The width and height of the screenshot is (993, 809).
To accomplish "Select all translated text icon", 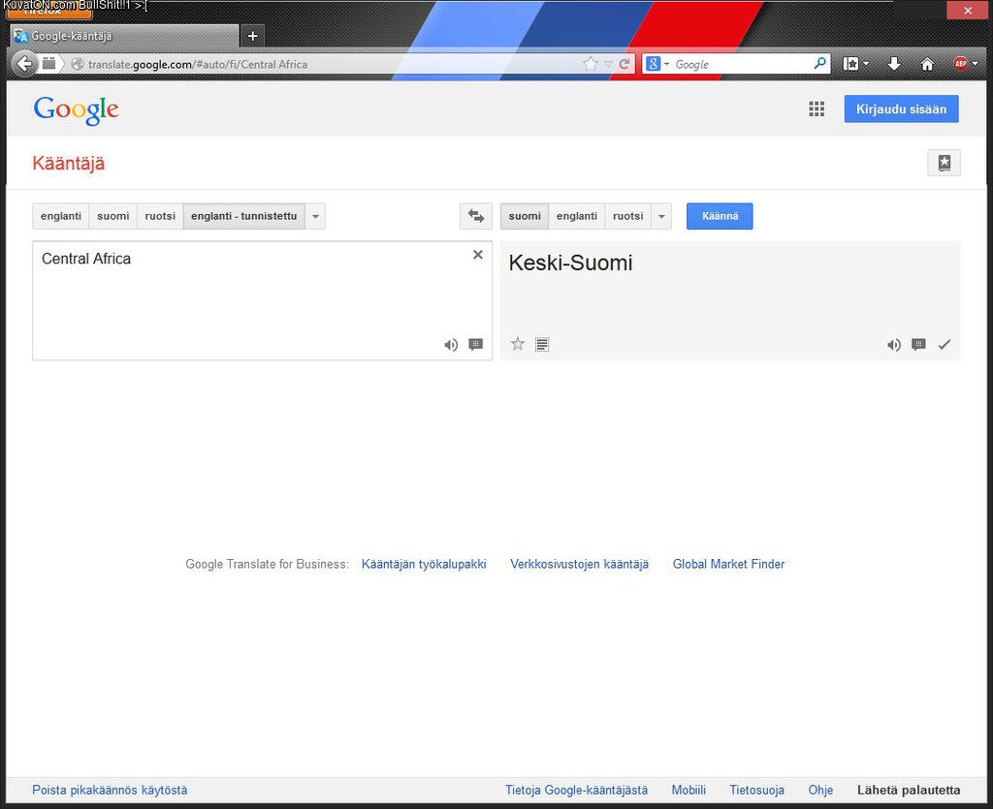I will coord(542,344).
